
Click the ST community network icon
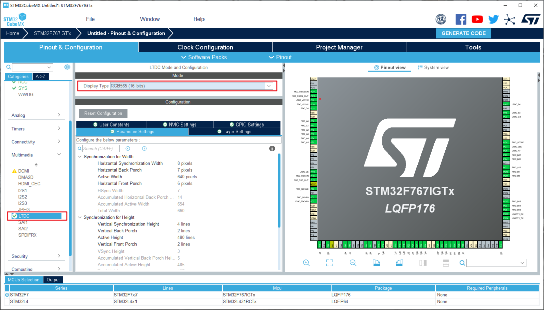tap(509, 20)
